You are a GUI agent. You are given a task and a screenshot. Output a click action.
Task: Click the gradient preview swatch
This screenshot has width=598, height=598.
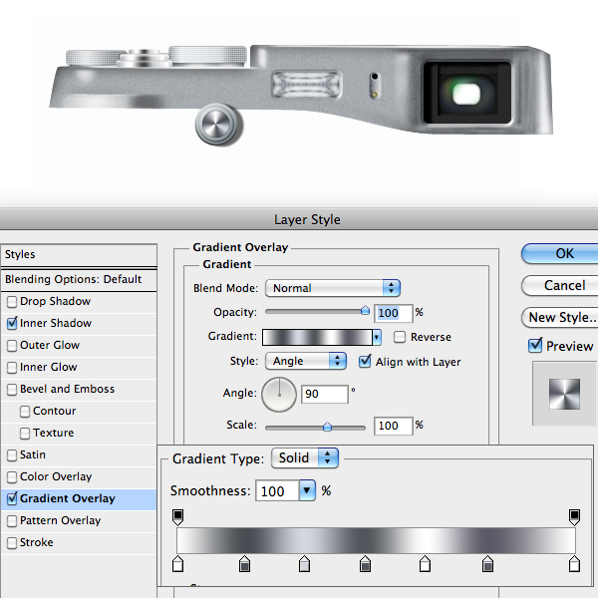click(317, 338)
